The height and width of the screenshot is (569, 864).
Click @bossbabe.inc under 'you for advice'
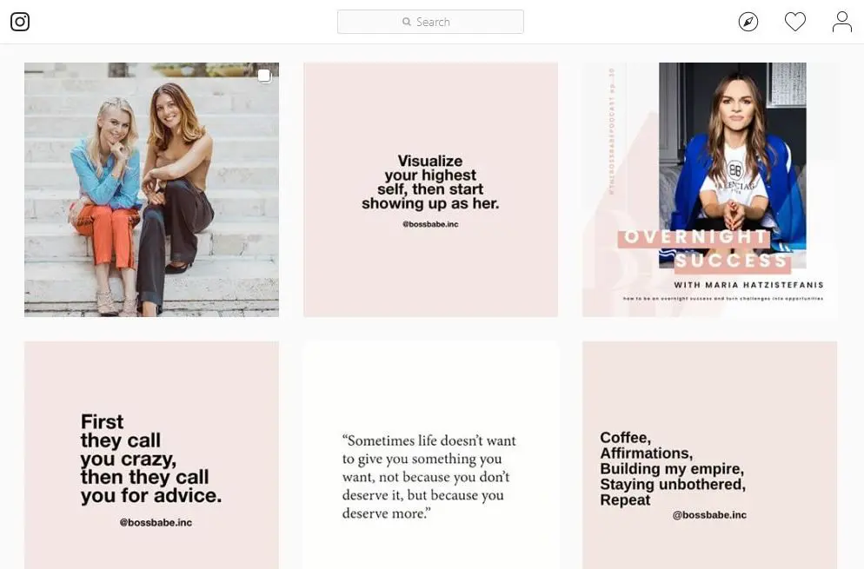156,522
